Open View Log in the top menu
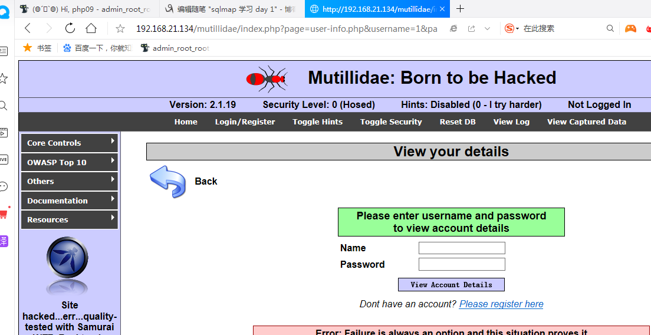The height and width of the screenshot is (335, 651). point(511,121)
